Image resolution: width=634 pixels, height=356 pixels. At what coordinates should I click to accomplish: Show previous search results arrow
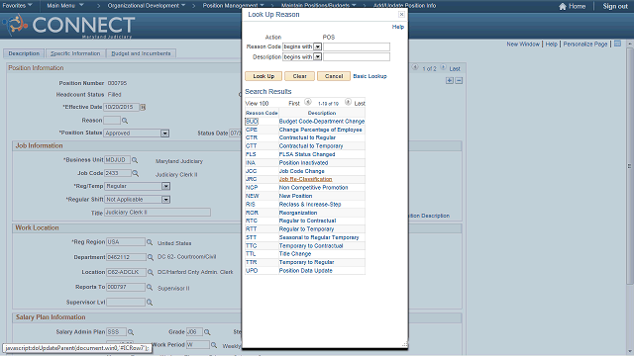click(308, 103)
